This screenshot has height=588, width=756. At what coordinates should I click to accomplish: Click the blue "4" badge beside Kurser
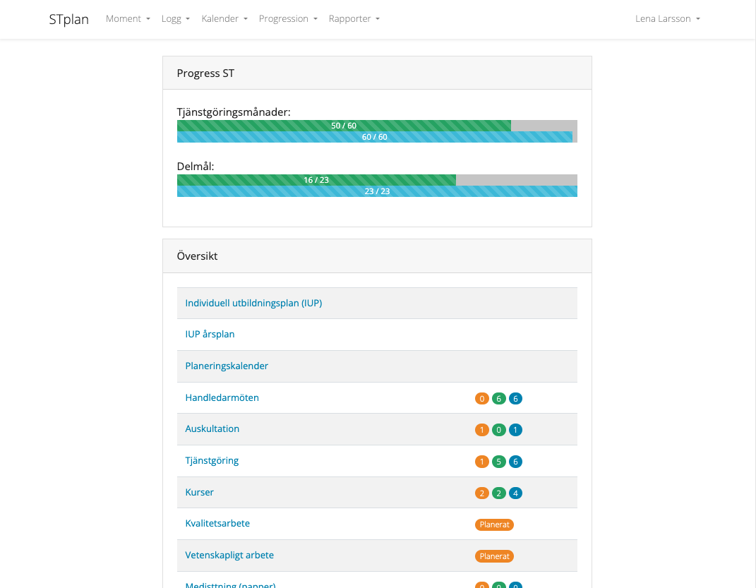pos(515,493)
